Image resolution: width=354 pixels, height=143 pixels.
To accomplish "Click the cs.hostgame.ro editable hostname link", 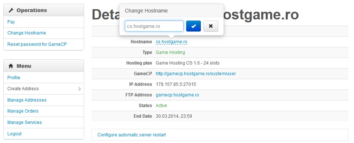I will pos(171,42).
